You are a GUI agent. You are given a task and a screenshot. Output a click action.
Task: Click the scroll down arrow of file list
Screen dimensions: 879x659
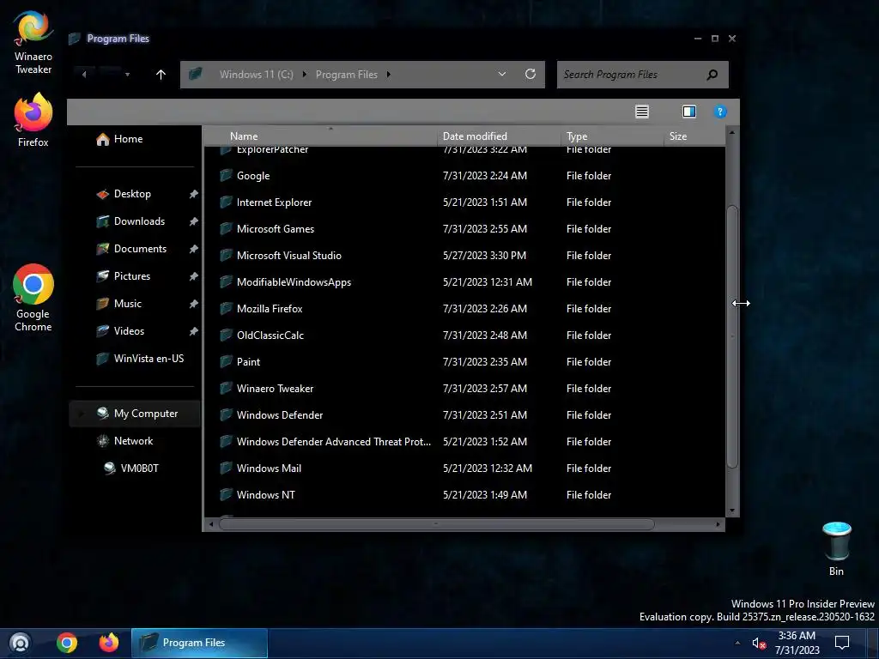(731, 511)
